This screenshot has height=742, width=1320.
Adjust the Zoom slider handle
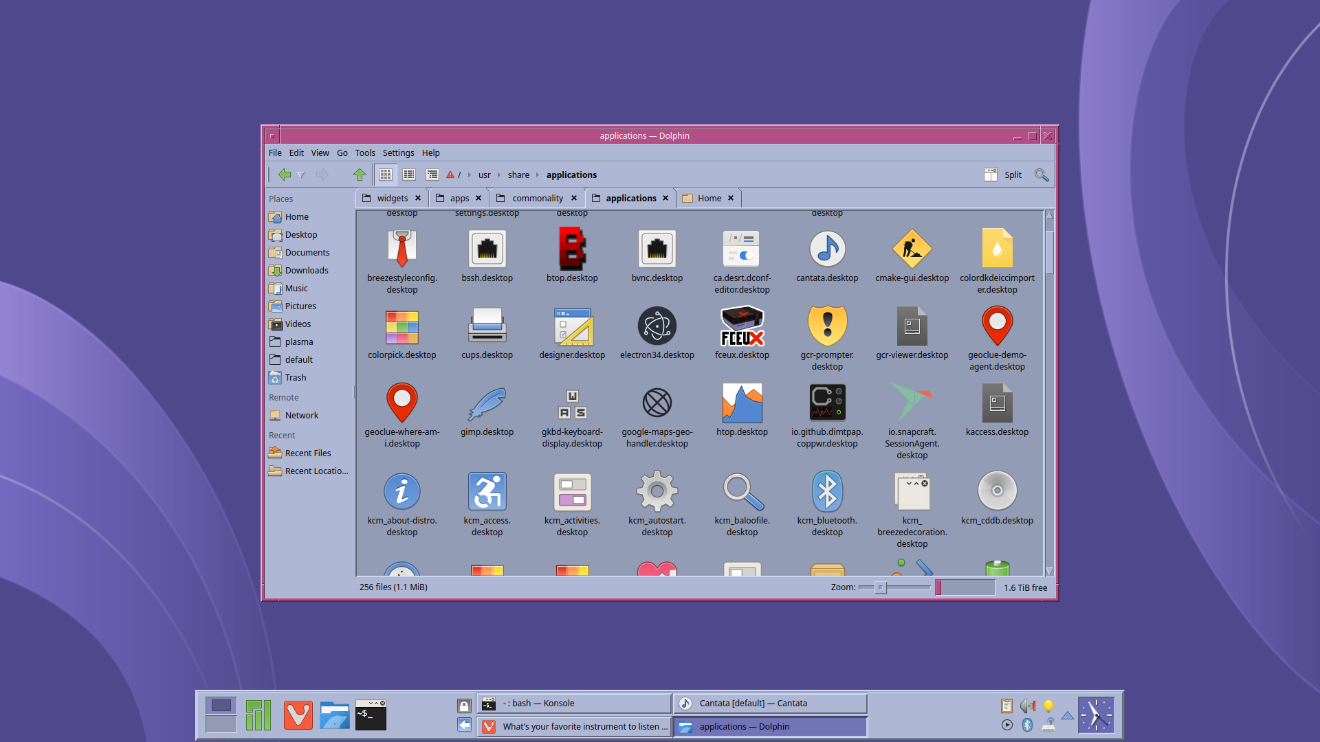(881, 587)
